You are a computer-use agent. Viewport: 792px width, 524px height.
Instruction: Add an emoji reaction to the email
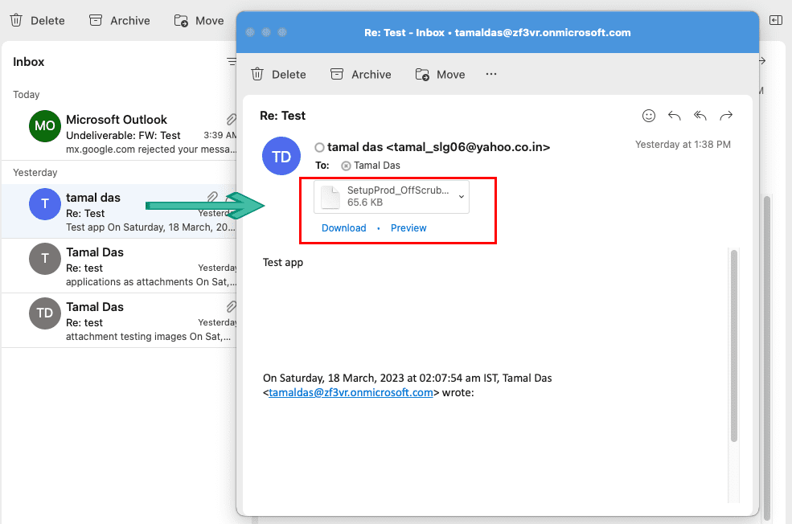[x=648, y=116]
